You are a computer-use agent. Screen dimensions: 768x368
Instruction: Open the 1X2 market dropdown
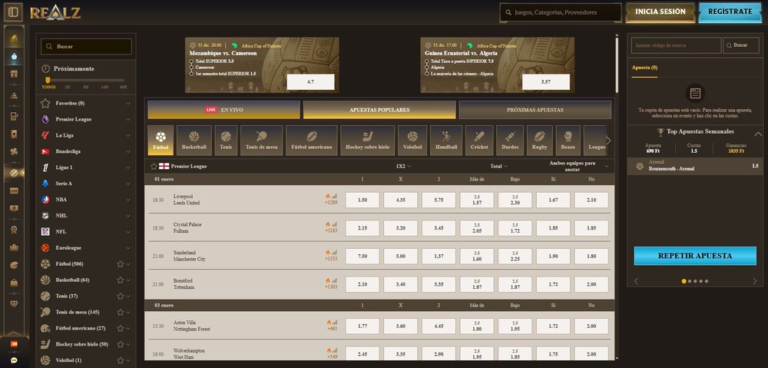[403, 166]
